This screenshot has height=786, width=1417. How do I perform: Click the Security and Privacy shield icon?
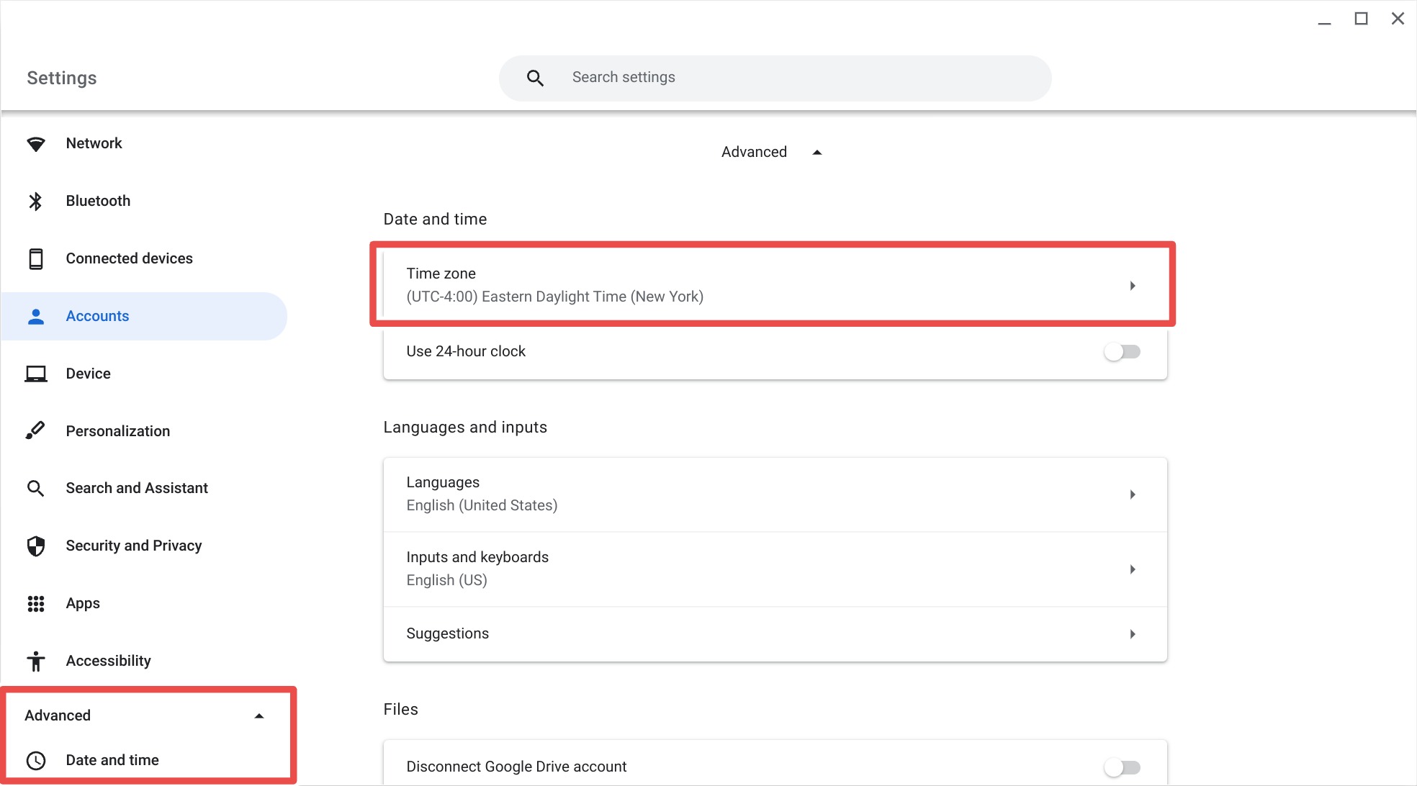[36, 546]
